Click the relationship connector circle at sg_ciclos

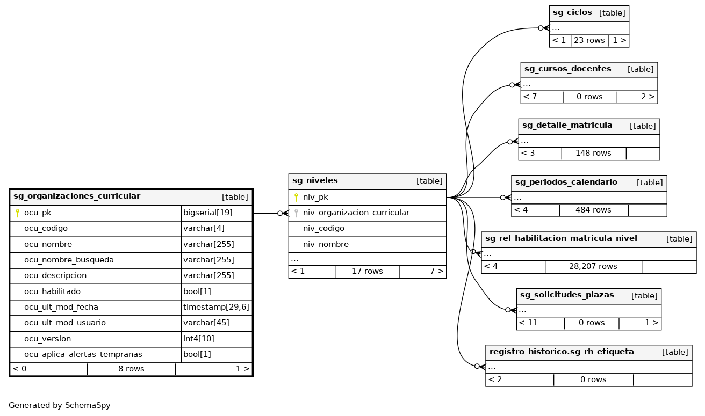[541, 28]
